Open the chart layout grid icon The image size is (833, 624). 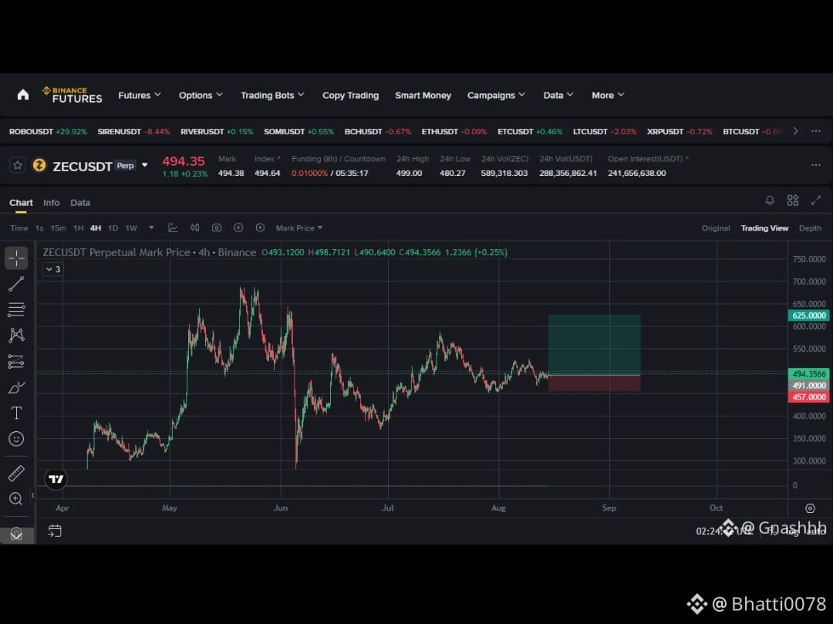click(793, 201)
